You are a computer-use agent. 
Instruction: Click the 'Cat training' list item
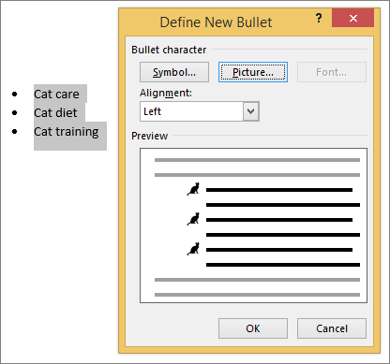click(x=67, y=132)
